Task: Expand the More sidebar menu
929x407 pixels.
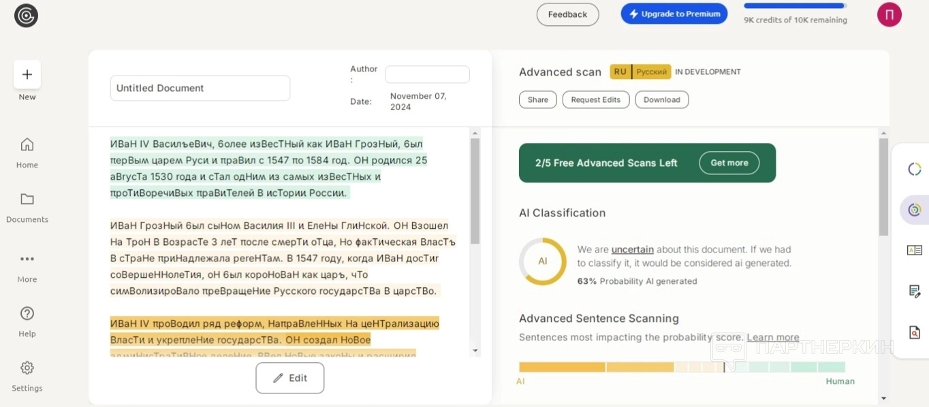Action: tap(27, 259)
